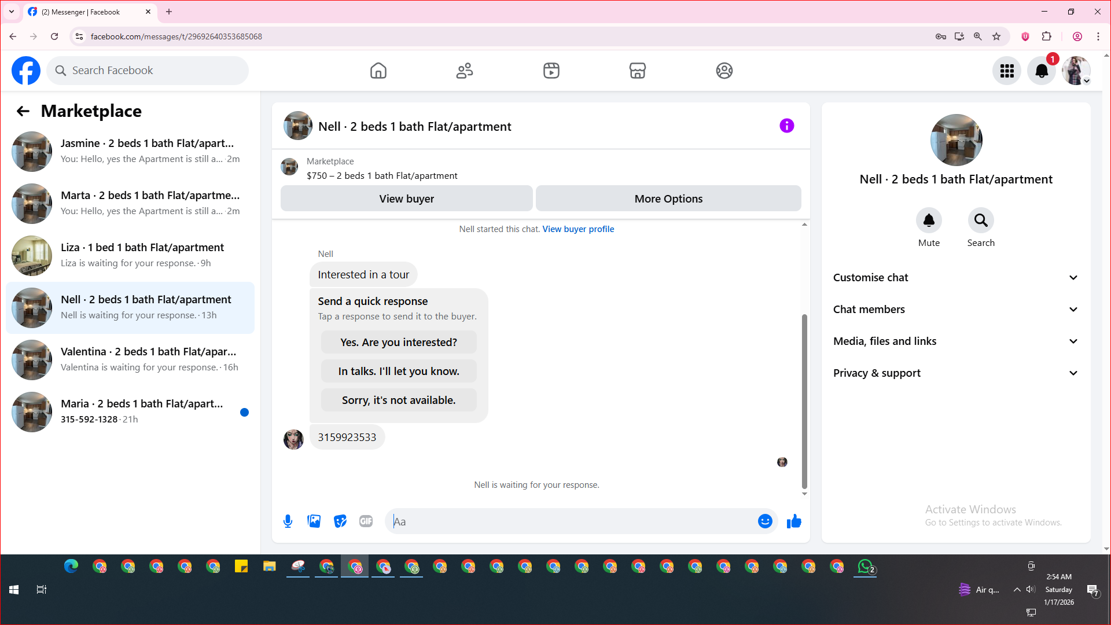Open the Facebook menu grid icon
Screen dimensions: 1111x625
[1007, 71]
